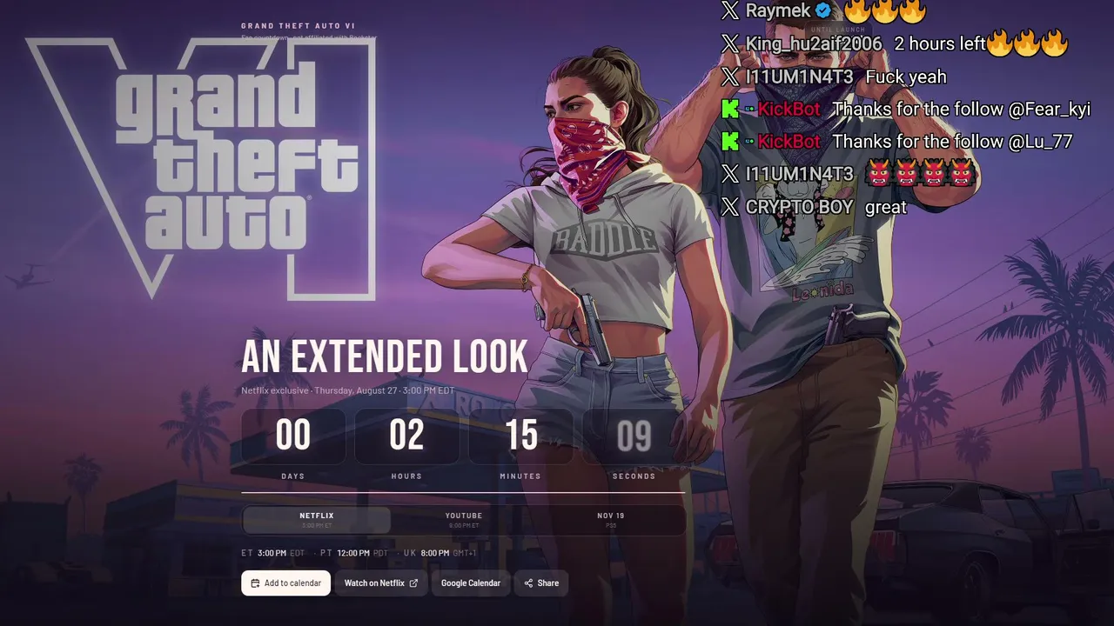
Task: Click the X icon beside the "Fuck yeah" message
Action: (730, 77)
